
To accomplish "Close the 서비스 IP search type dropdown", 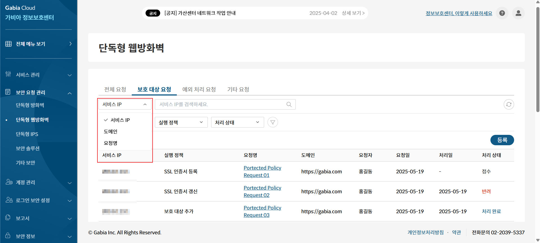I will [125, 105].
